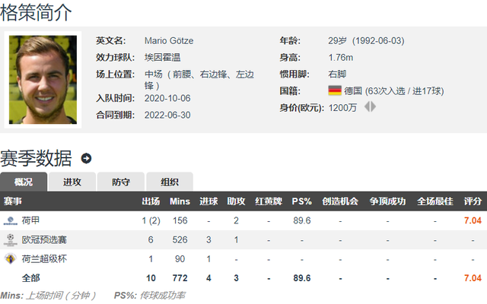Click the Champions League qualifier logo icon
This screenshot has height=304, width=487.
[x=10, y=240]
